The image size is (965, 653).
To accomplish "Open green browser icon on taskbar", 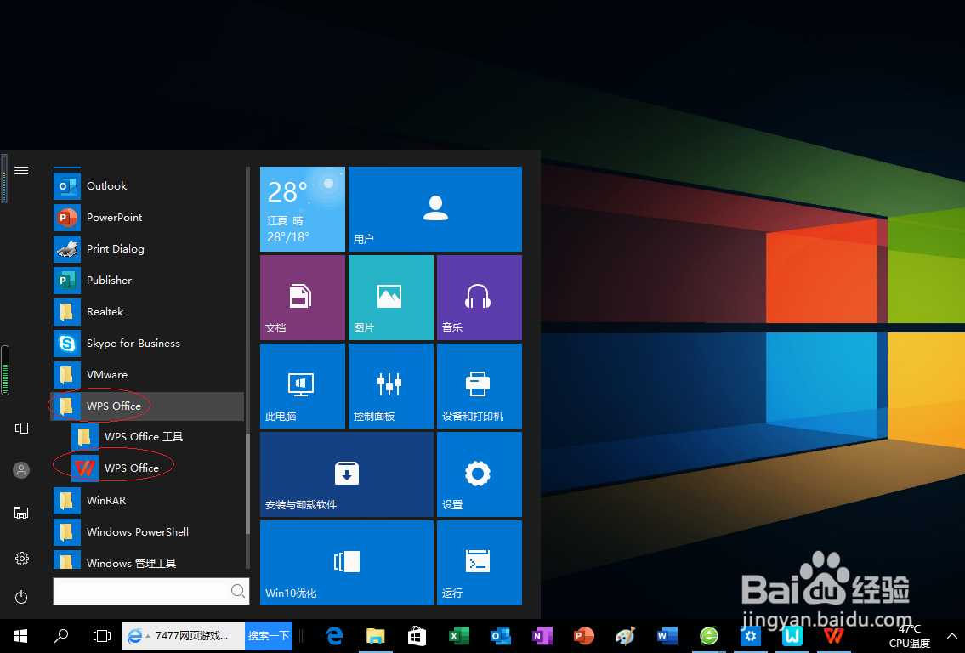I will pos(709,636).
